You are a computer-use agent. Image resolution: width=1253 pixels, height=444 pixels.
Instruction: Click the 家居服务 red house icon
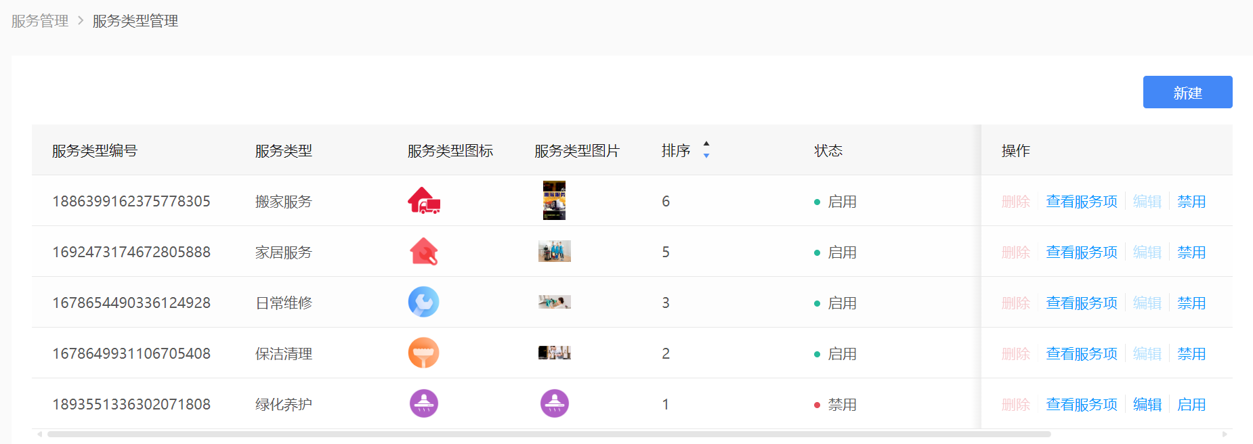click(x=424, y=252)
